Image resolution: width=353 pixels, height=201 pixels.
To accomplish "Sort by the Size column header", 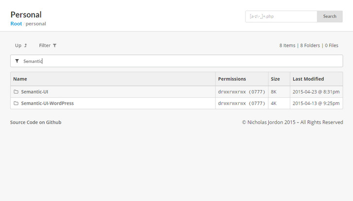I will pyautogui.click(x=275, y=79).
